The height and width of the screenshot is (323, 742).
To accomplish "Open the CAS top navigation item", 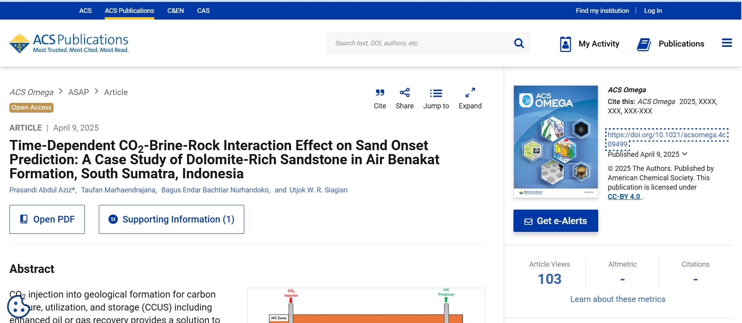I will (203, 11).
